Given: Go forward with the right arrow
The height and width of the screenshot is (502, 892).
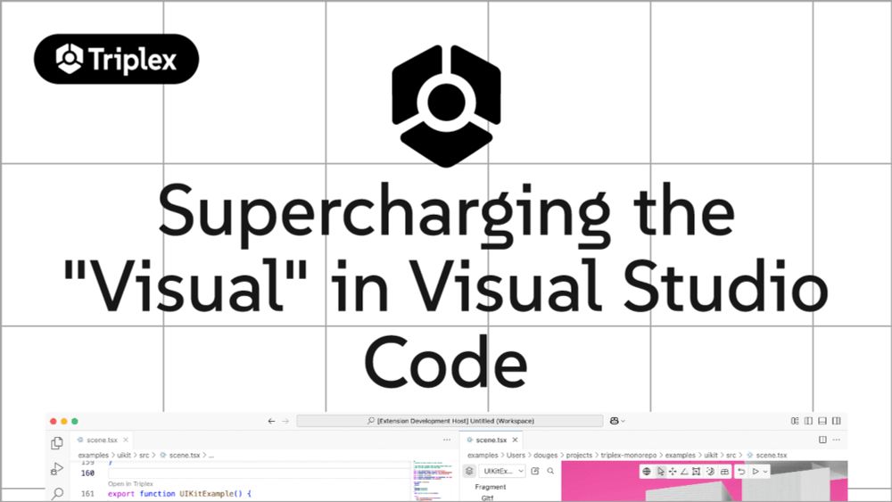Looking at the screenshot, I should click(285, 421).
